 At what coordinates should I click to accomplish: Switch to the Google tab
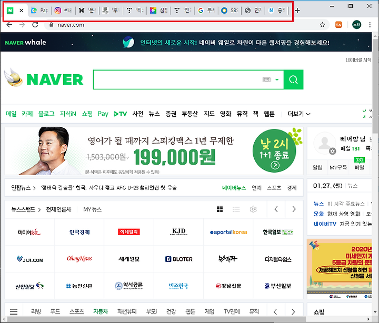click(206, 11)
